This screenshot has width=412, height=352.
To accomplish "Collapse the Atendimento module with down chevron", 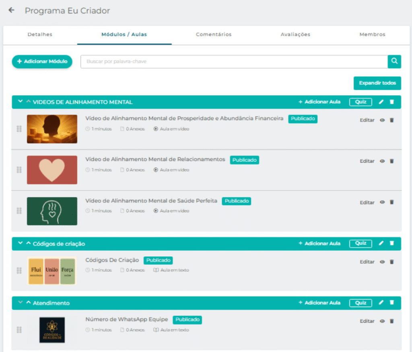I will click(x=20, y=303).
